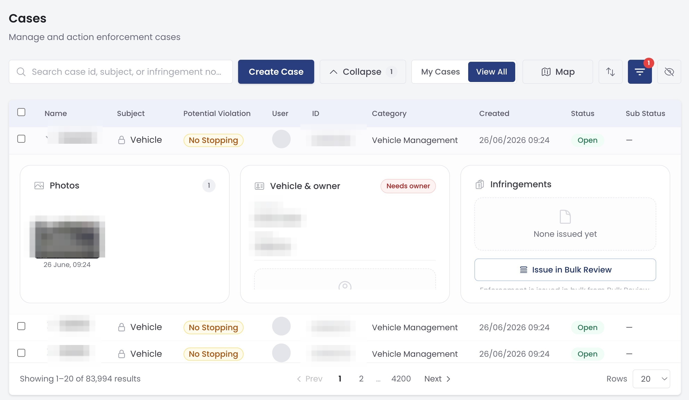Collapse expanded rows with Collapse button

point(363,72)
